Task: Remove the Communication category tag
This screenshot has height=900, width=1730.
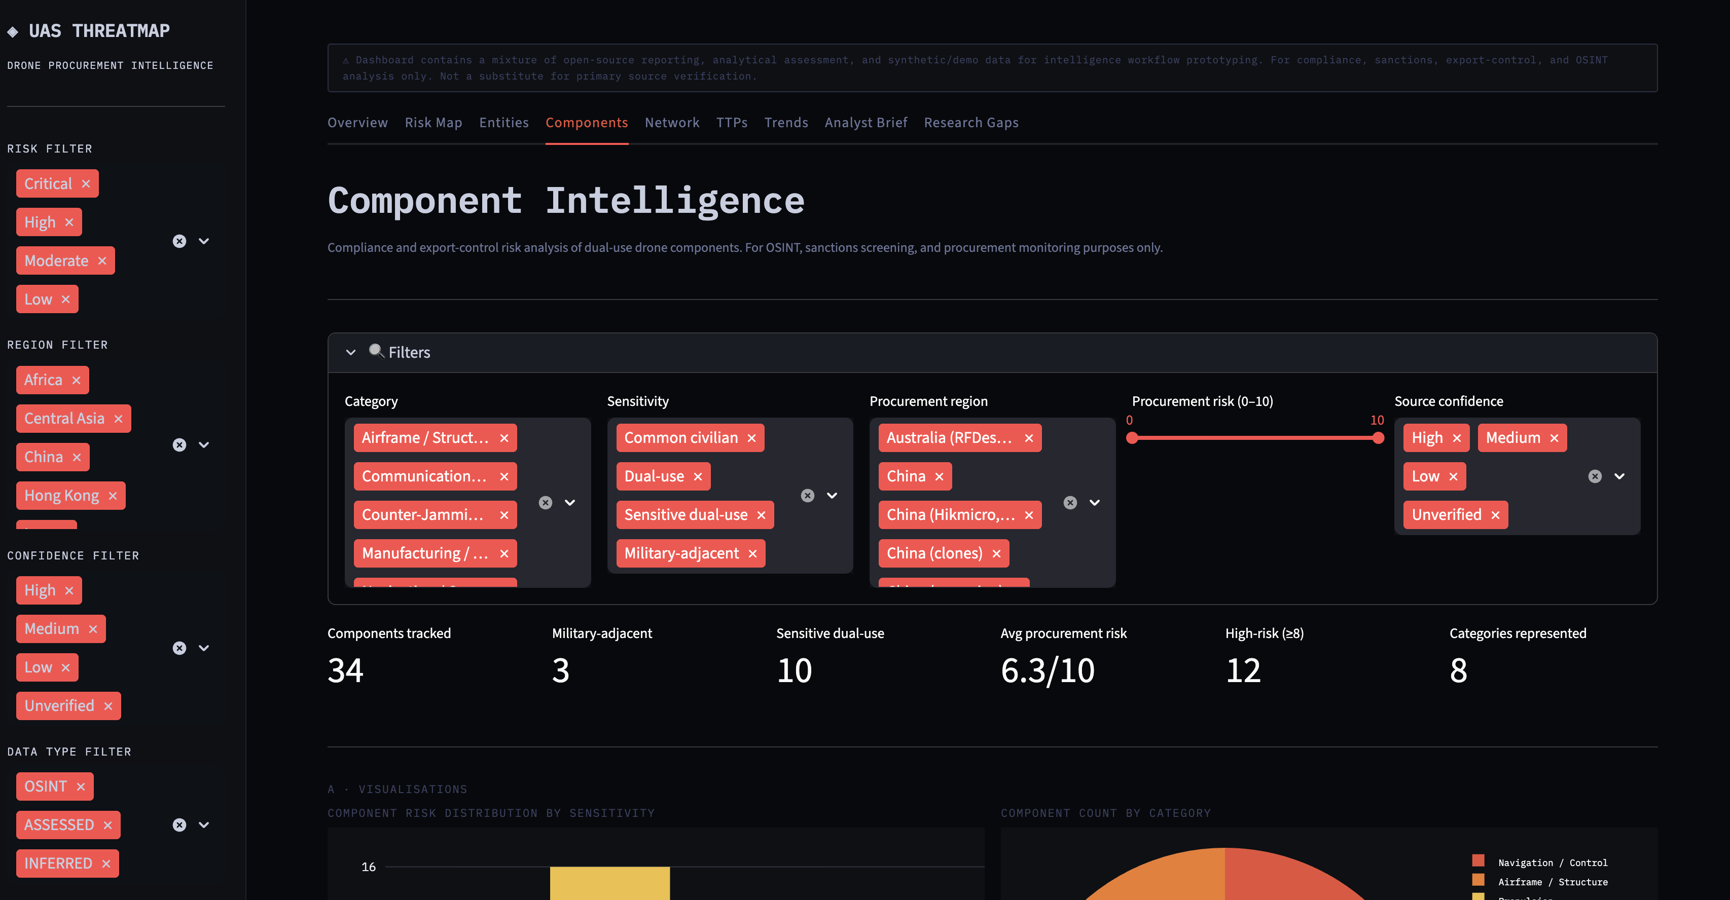Action: tap(504, 476)
